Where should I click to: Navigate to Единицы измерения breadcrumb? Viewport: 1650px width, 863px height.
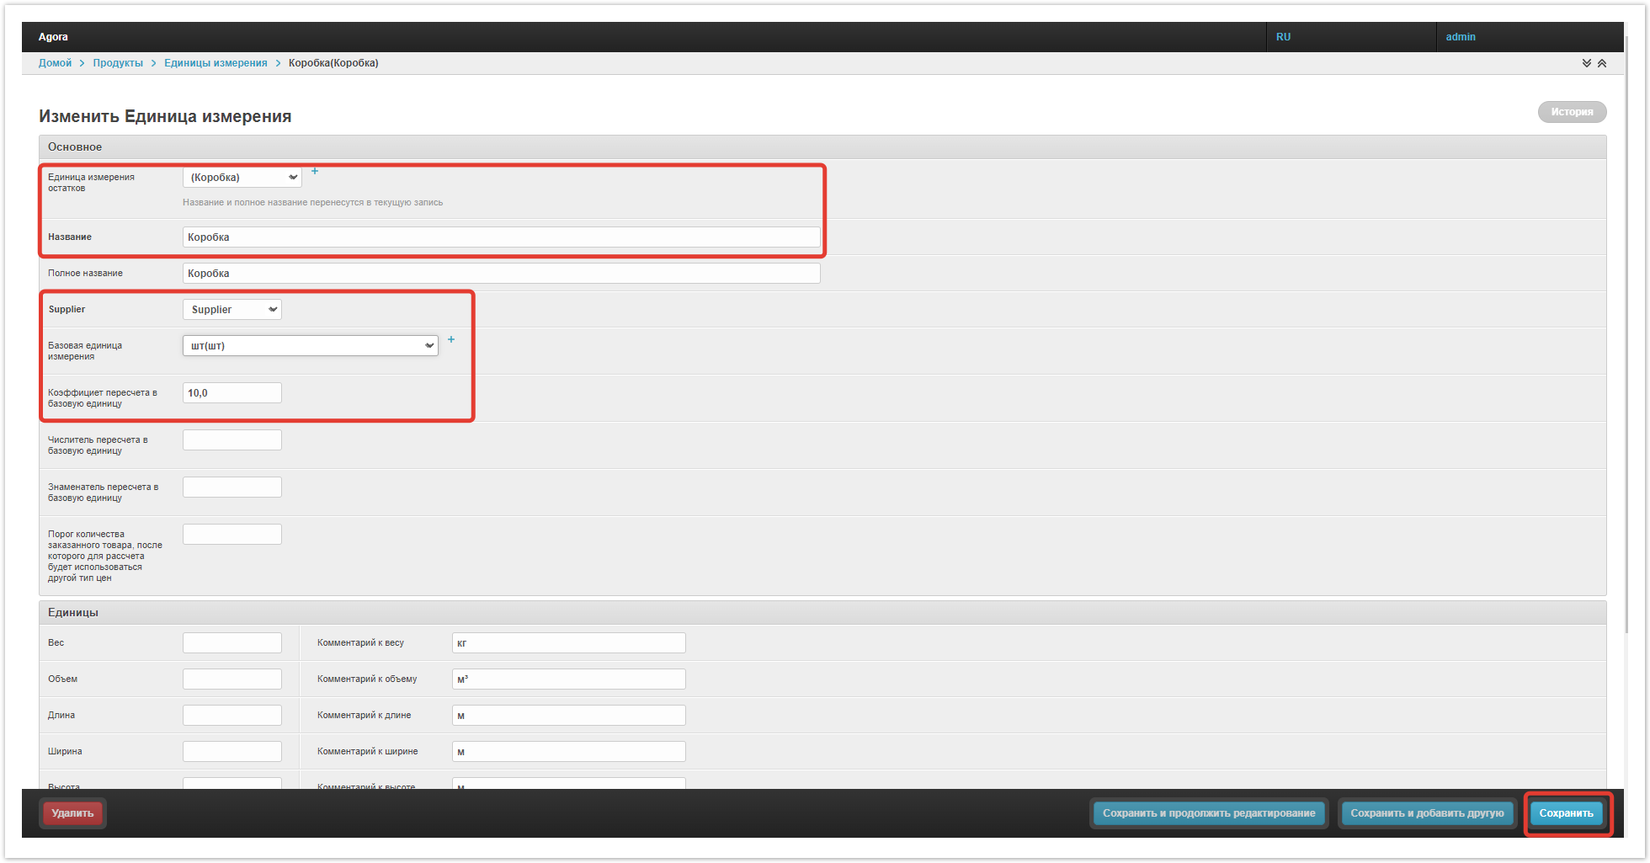[216, 63]
